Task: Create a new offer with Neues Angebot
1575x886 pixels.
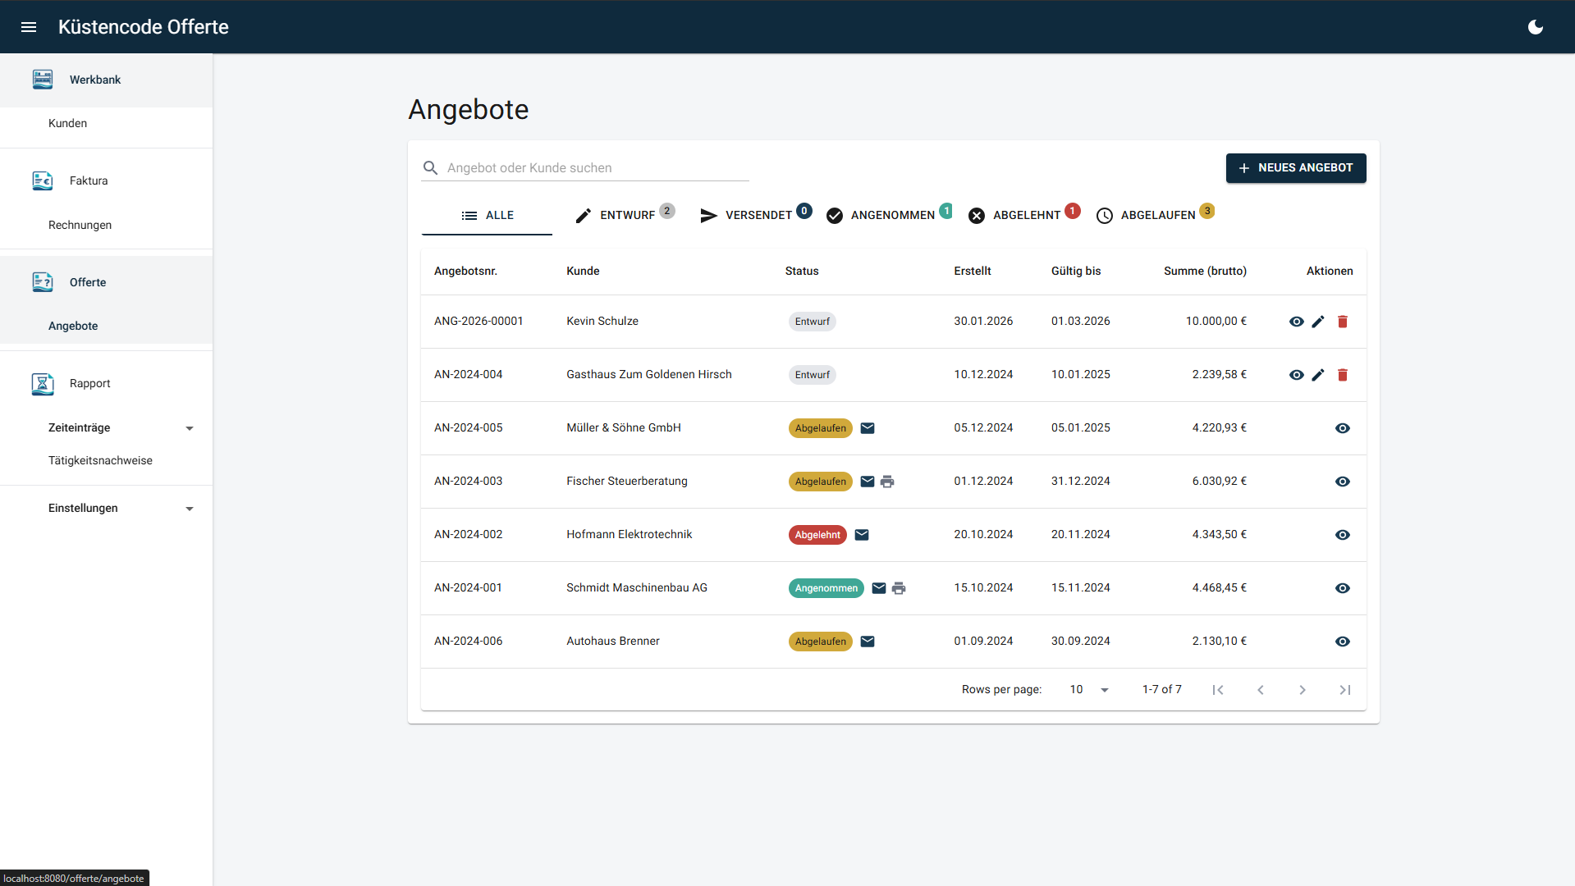Action: [x=1295, y=168]
